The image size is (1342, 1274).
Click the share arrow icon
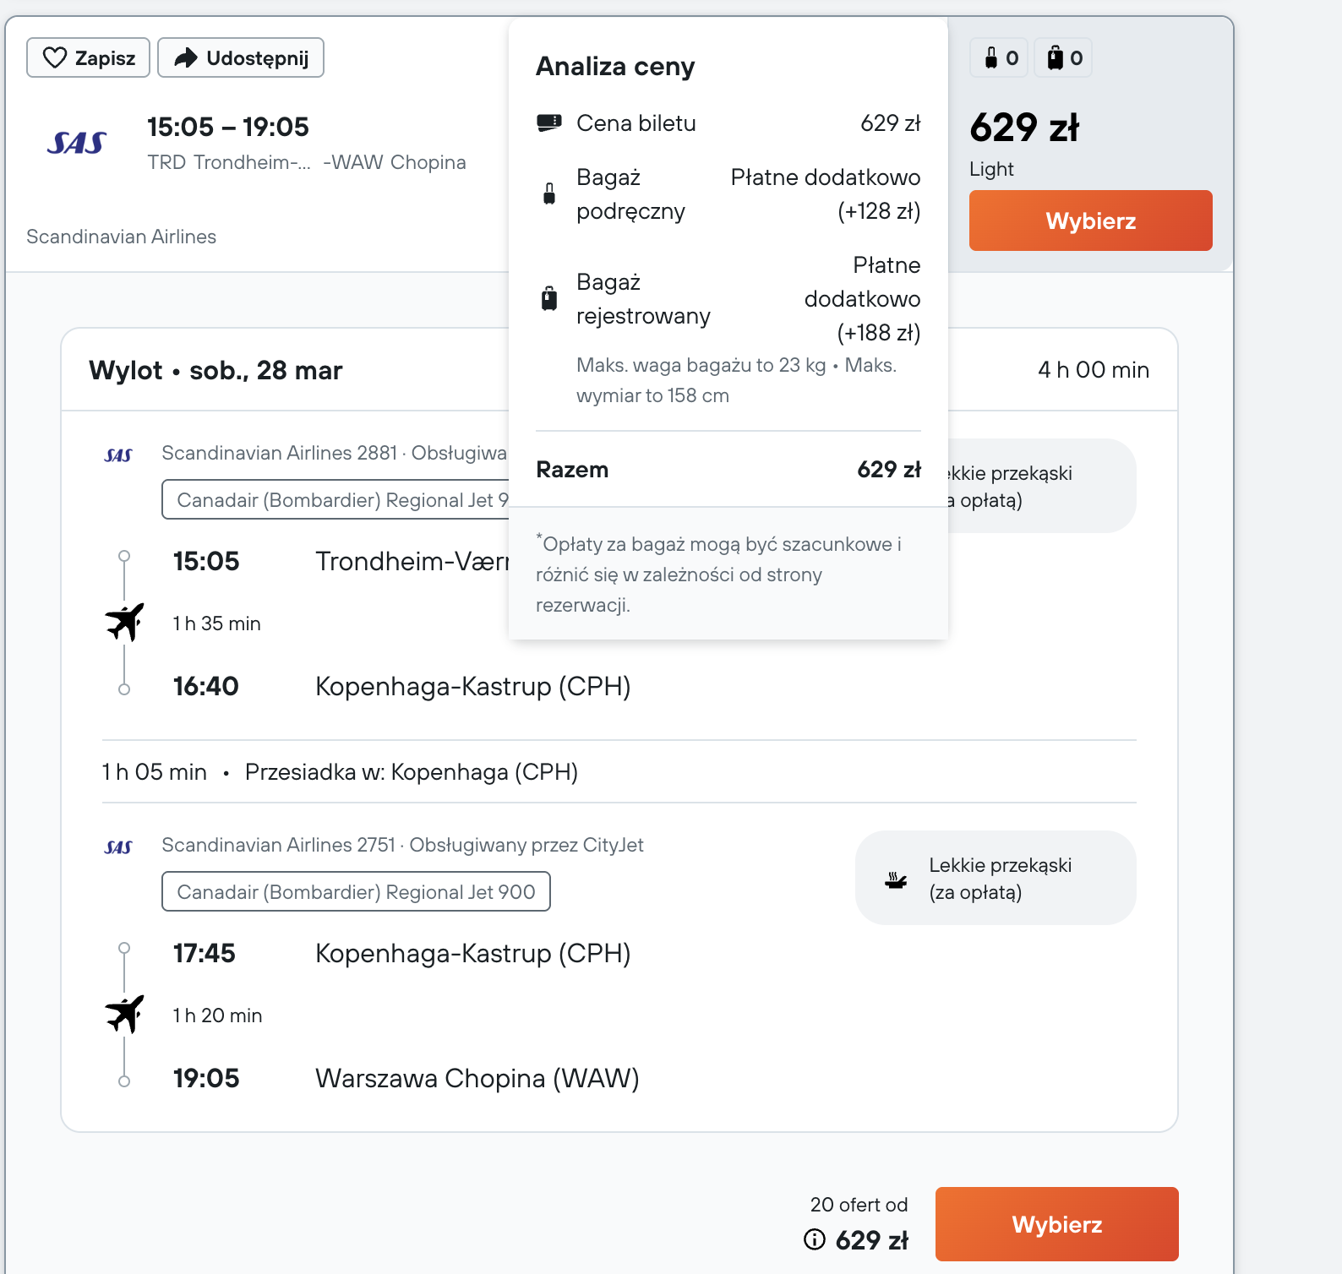185,57
